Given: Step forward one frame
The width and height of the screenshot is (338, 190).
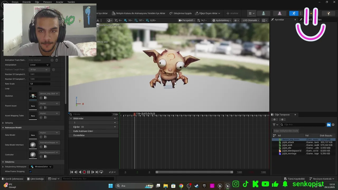Looking at the screenshot, I should coord(93,172).
